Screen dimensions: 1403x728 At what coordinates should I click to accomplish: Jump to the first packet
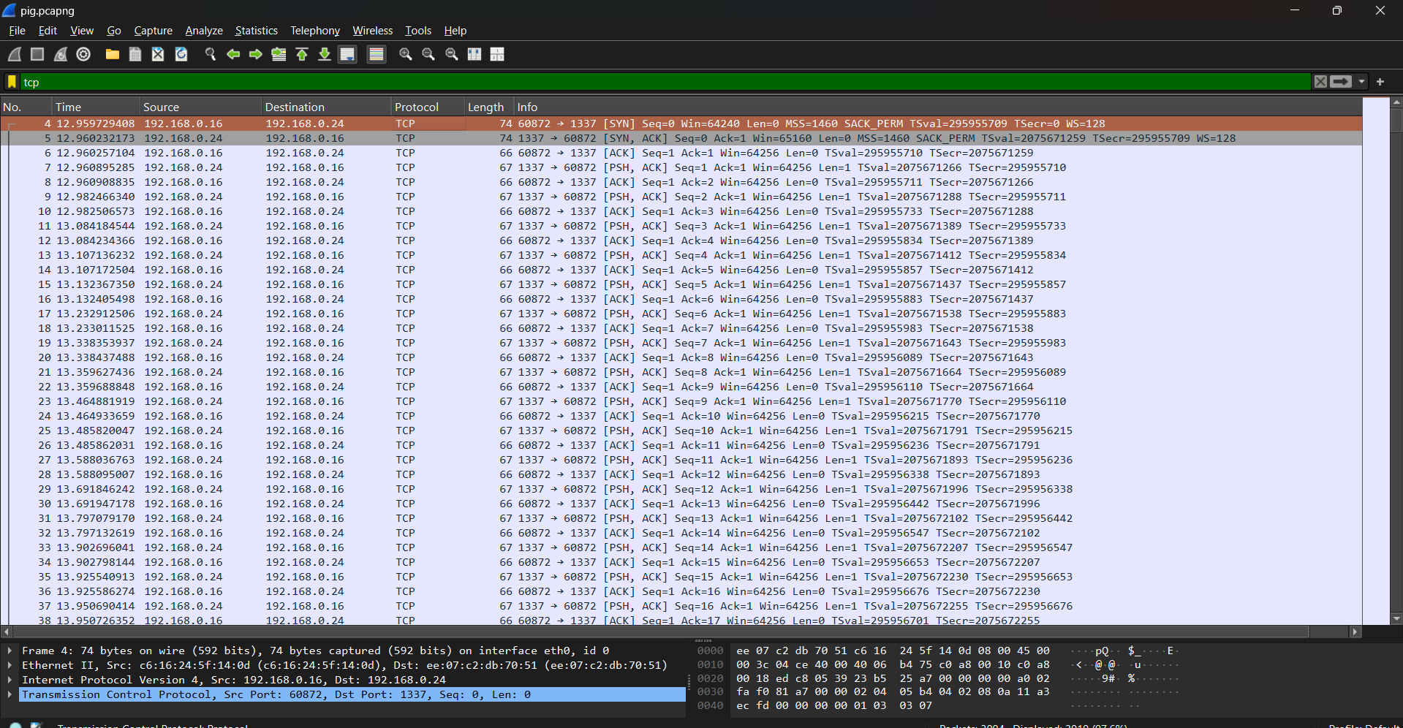pyautogui.click(x=302, y=54)
